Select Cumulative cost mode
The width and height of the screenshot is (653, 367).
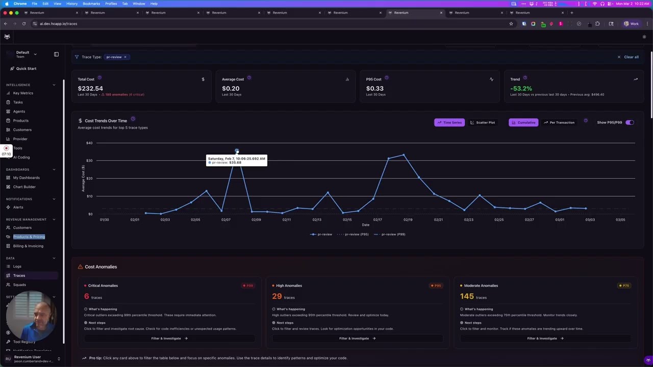click(x=523, y=122)
